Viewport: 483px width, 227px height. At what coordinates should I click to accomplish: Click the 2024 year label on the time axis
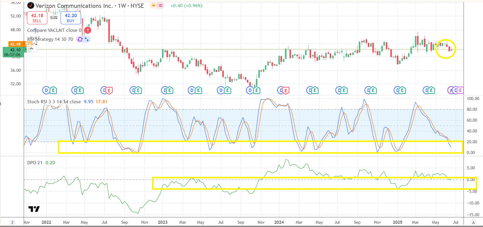pyautogui.click(x=279, y=222)
